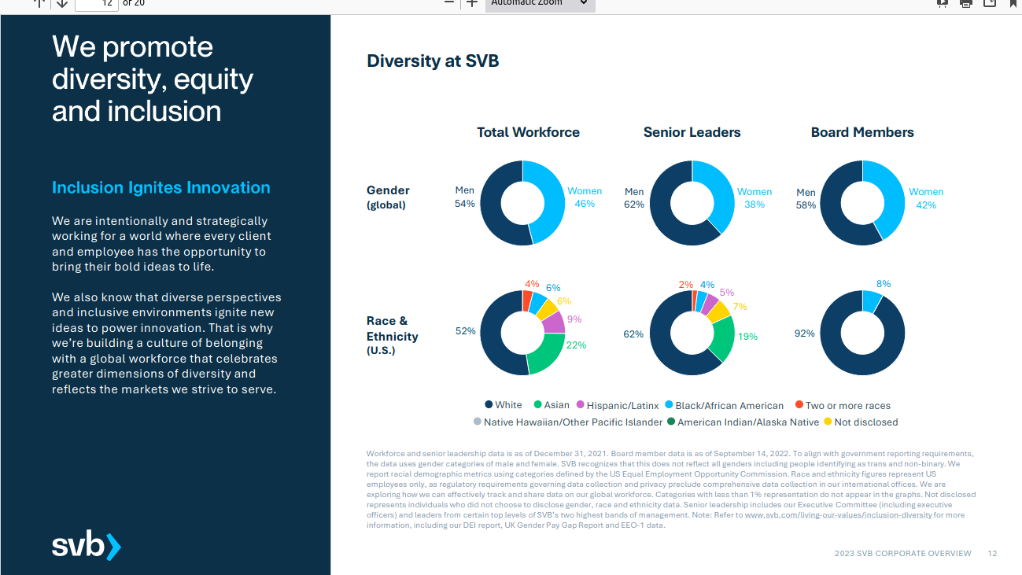Download the PDF file icon
This screenshot has width=1022, height=575.
(x=990, y=2)
